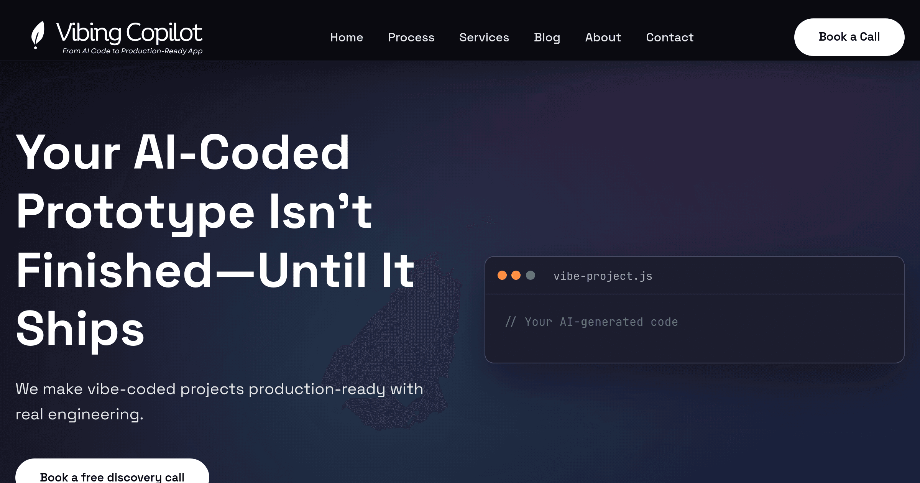Viewport: 920px width, 483px height.
Task: Go to the Home page
Action: point(347,37)
